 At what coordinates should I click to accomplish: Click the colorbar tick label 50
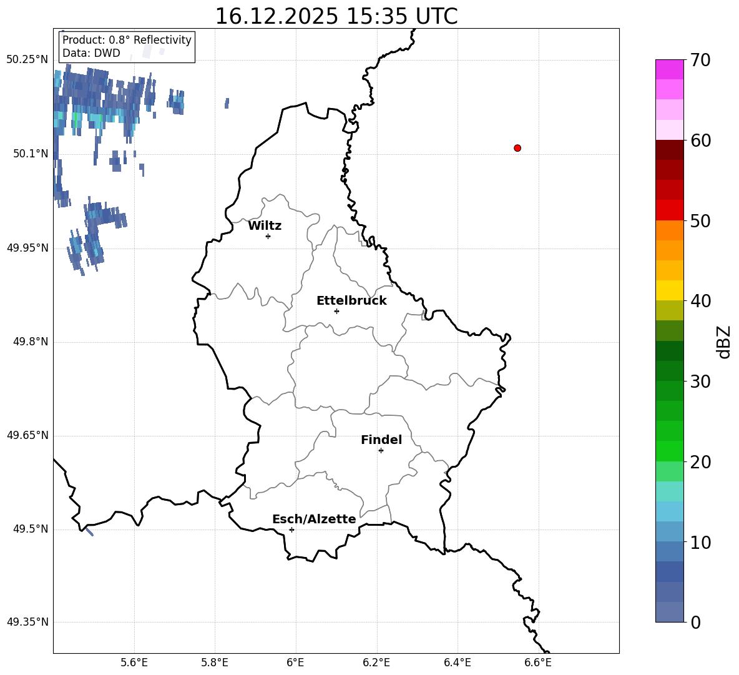(700, 221)
